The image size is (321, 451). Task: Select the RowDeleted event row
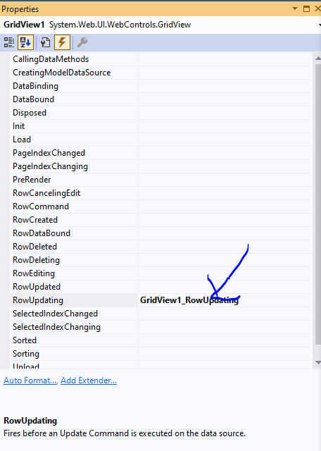pyautogui.click(x=161, y=247)
